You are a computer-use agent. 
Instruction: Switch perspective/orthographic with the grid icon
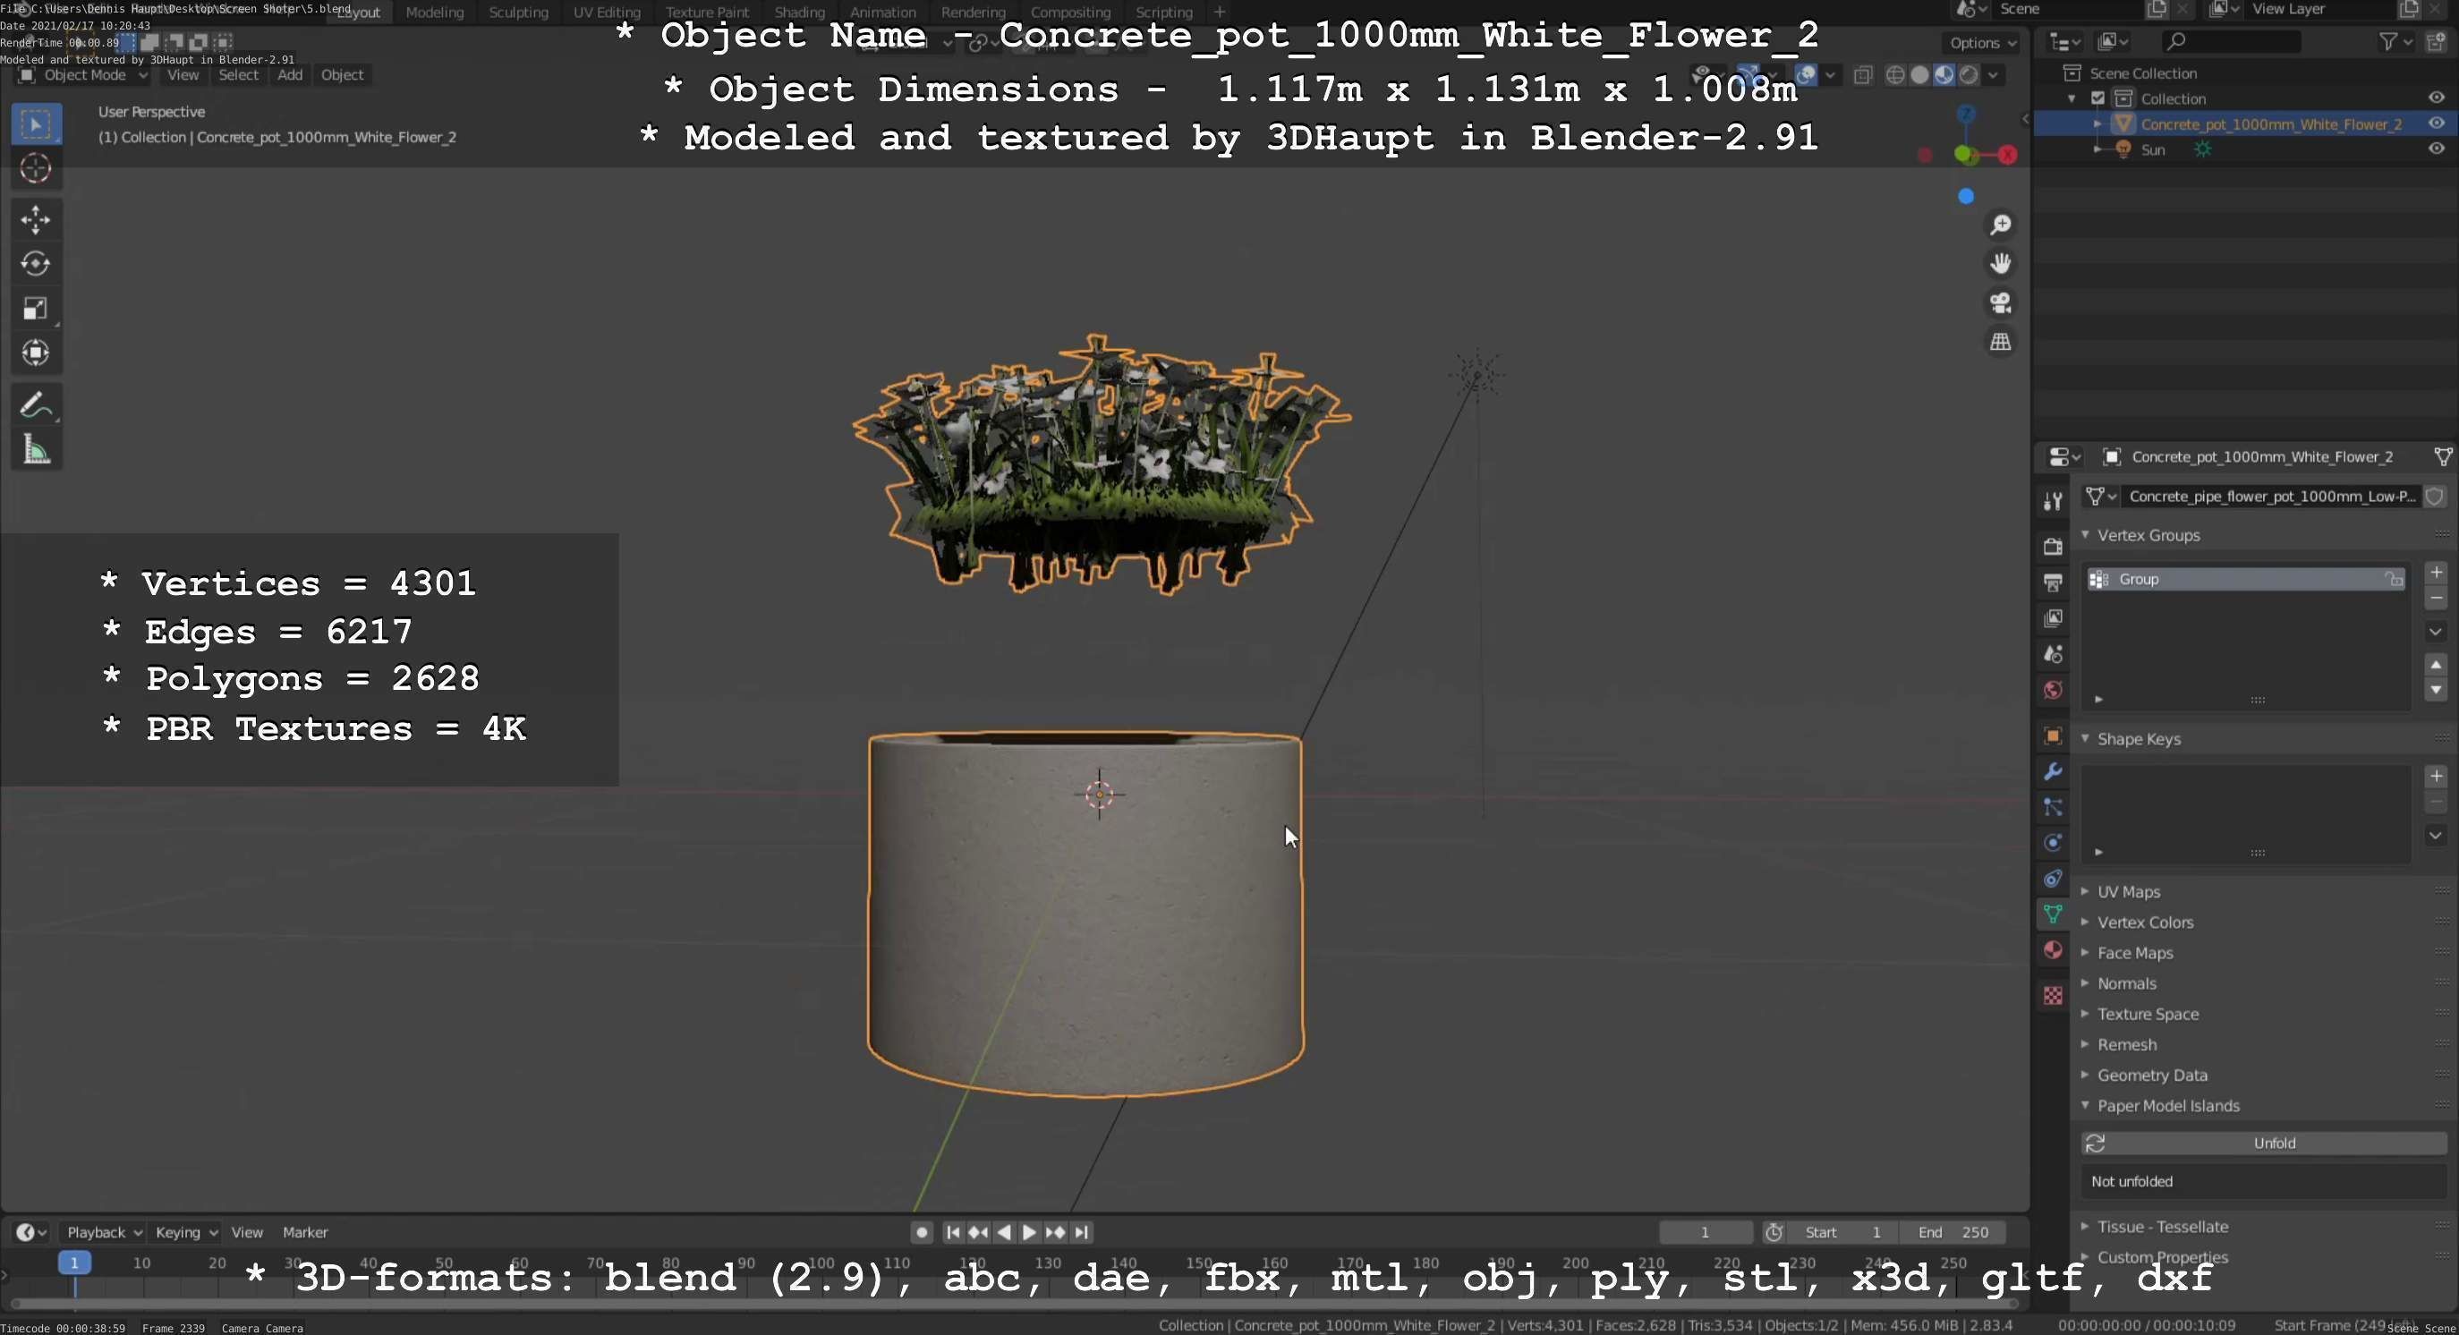coord(2000,342)
